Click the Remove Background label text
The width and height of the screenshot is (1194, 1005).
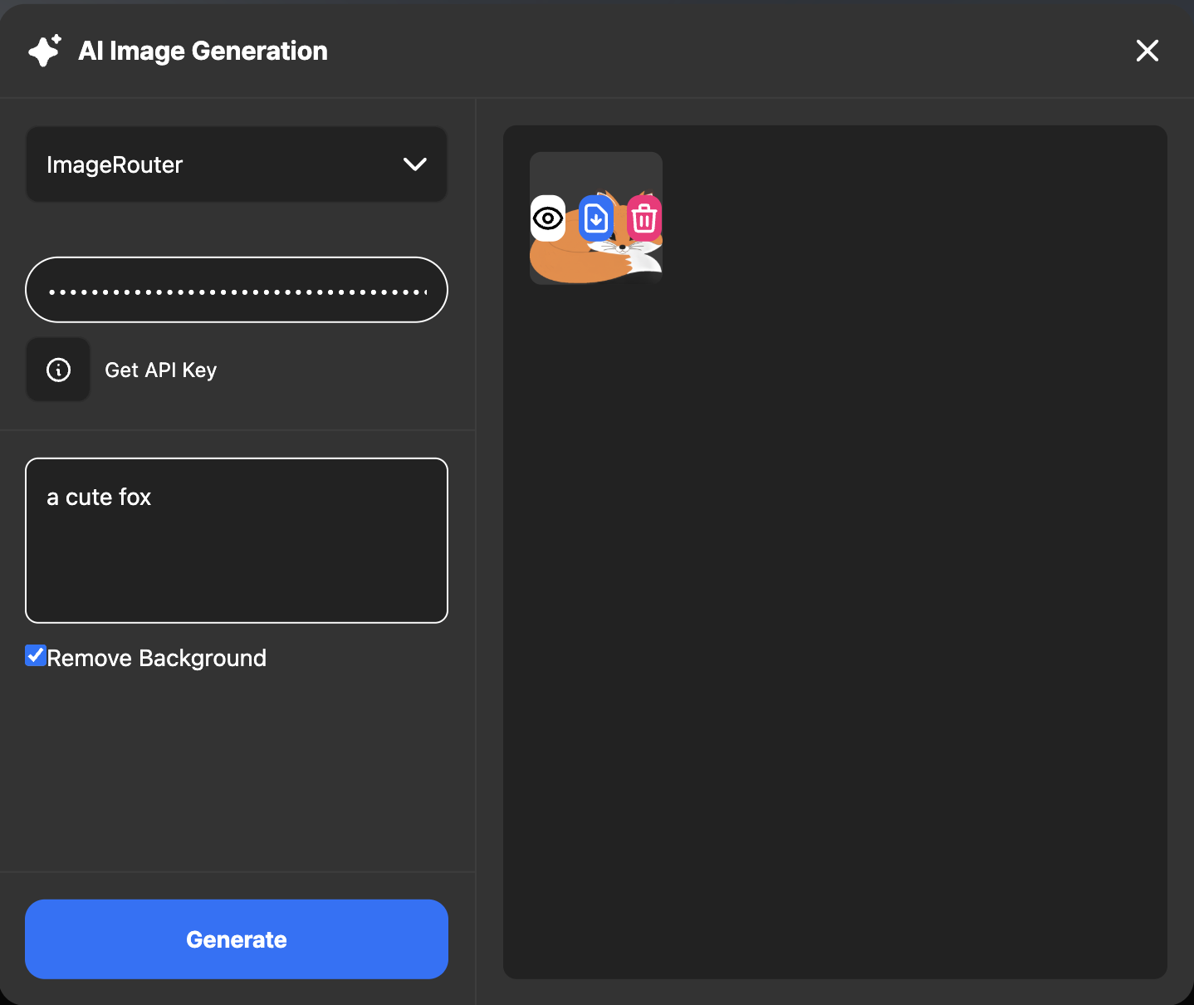157,658
